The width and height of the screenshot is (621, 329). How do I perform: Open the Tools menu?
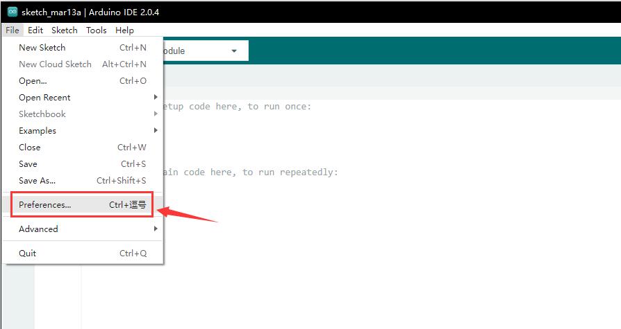[x=97, y=30]
